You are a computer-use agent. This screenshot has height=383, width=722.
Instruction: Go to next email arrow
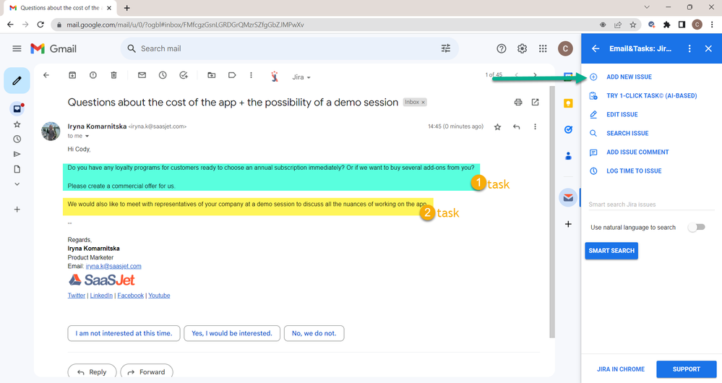pyautogui.click(x=535, y=75)
